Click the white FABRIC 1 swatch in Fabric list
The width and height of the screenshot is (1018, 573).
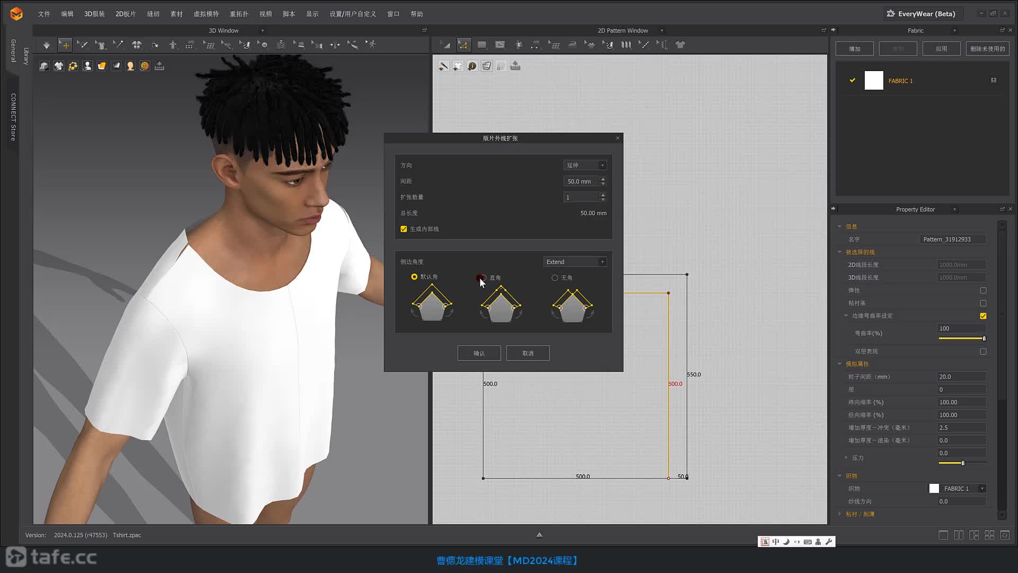click(874, 81)
